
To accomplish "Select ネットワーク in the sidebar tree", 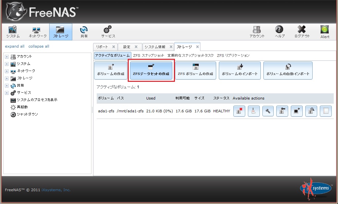I will (x=26, y=71).
